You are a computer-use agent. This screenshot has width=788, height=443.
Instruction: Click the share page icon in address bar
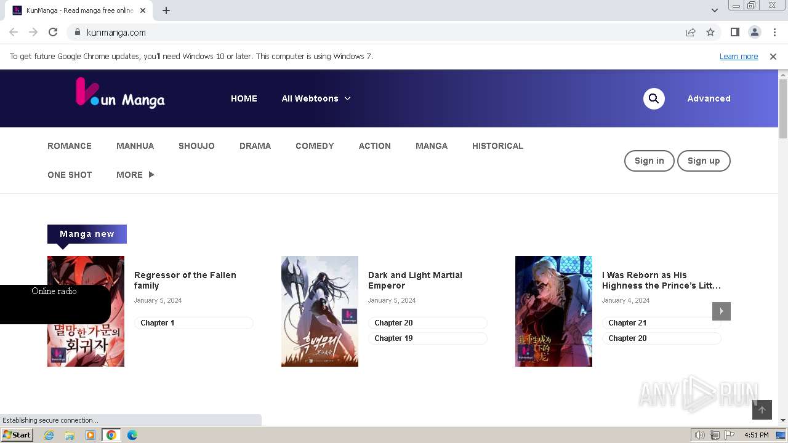click(691, 32)
